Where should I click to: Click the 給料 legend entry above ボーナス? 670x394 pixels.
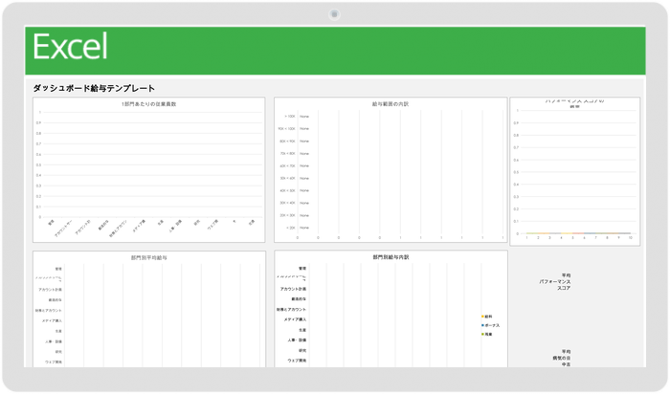coord(486,317)
